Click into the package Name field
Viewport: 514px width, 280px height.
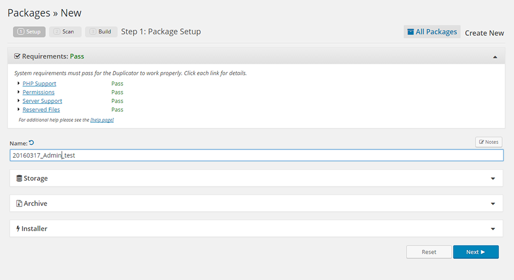pos(257,155)
